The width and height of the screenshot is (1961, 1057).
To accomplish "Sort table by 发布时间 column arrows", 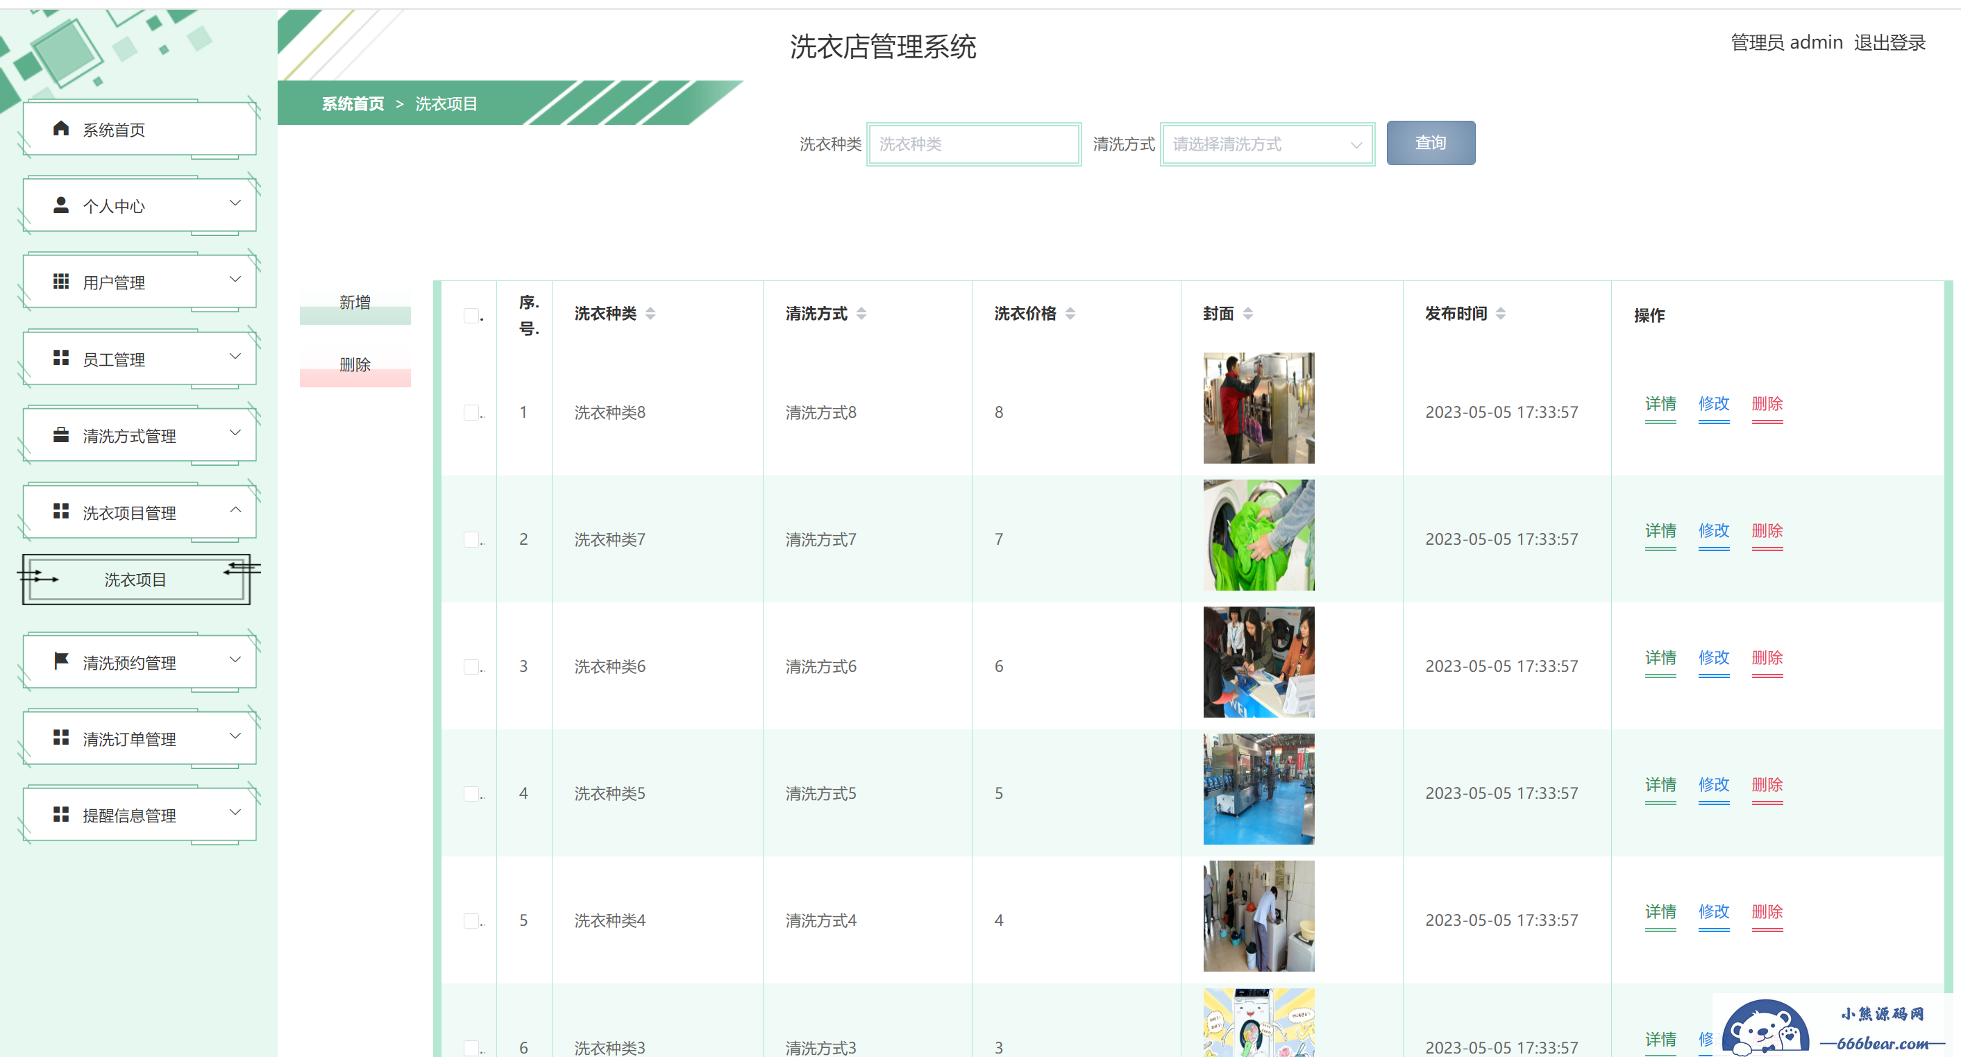I will coord(1501,314).
